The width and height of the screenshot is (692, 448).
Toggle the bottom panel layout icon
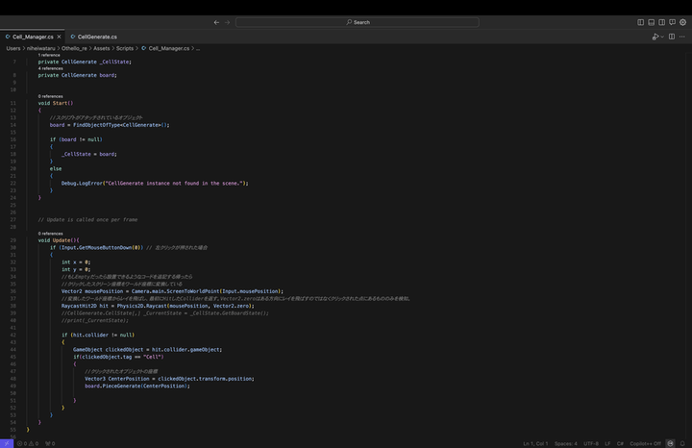[651, 22]
